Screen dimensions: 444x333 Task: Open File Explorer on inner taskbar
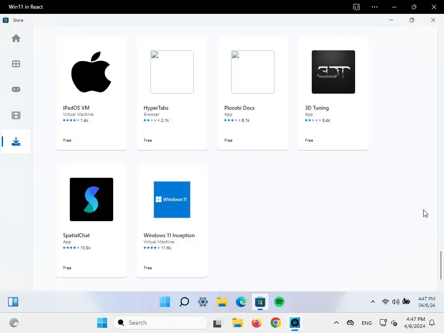(222, 302)
